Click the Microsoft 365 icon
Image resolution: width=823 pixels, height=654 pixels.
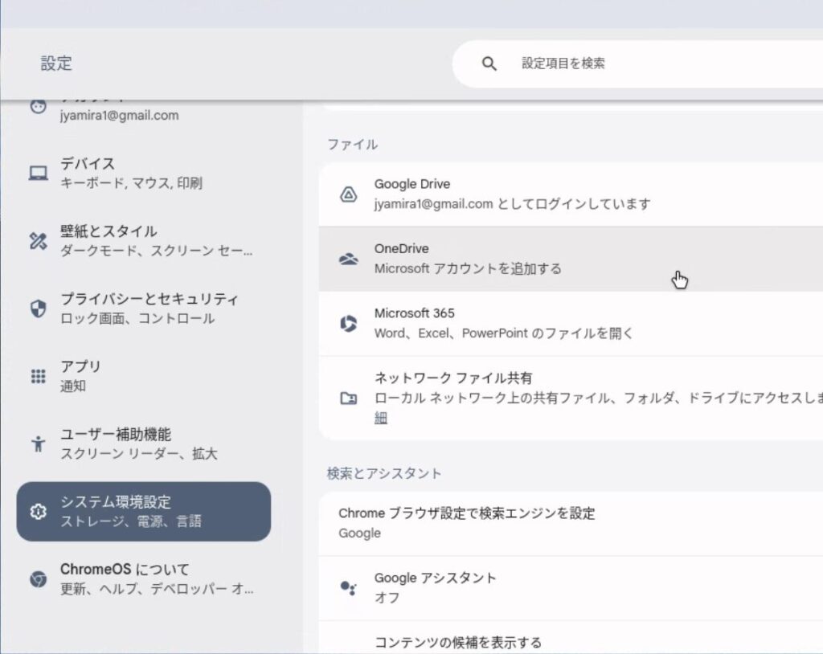[349, 323]
